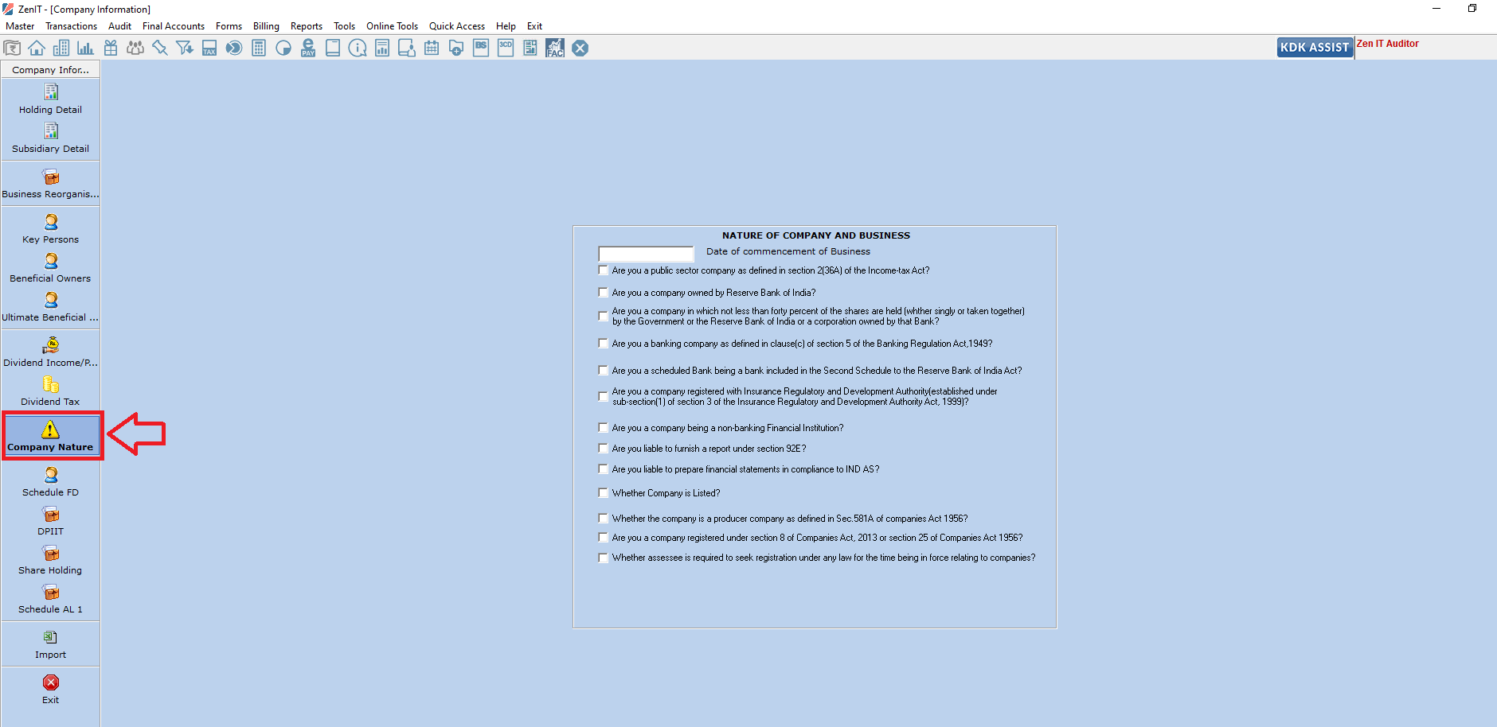Tick producer company Sec.581A checkbox
Image resolution: width=1497 pixels, height=727 pixels.
click(x=604, y=519)
